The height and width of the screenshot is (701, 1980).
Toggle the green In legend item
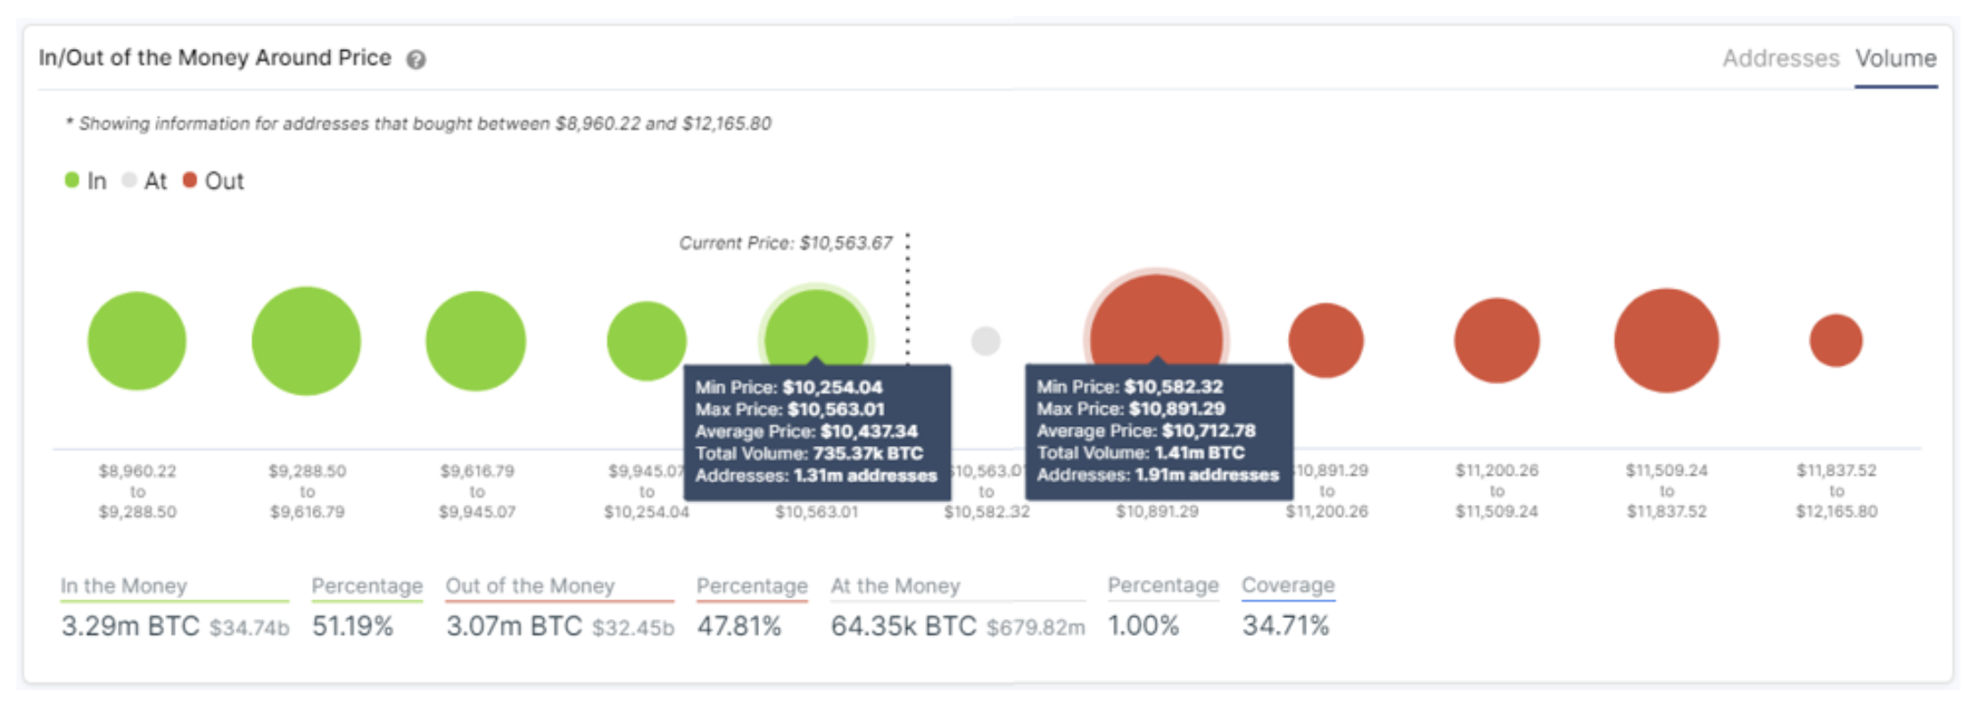(x=86, y=181)
